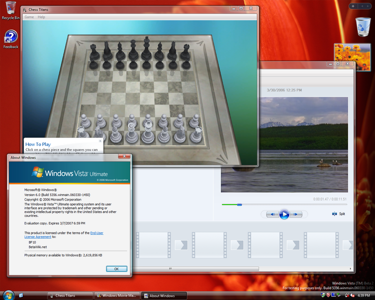
Task: Click the disconnected network tray icon
Action: click(347, 295)
